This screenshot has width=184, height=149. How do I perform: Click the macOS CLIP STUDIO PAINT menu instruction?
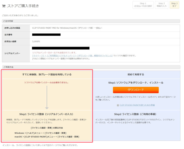[47, 137]
